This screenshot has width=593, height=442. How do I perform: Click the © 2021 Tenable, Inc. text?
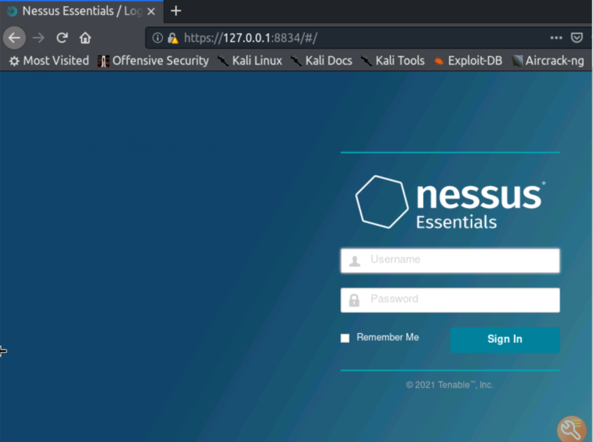tap(450, 385)
